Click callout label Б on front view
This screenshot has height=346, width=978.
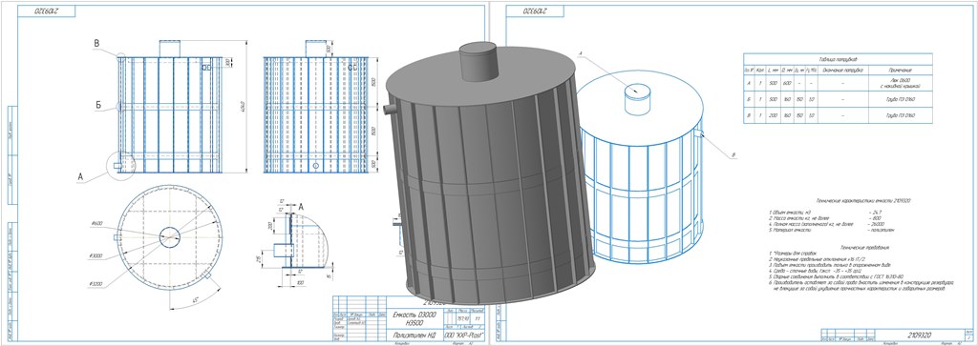pos(98,105)
